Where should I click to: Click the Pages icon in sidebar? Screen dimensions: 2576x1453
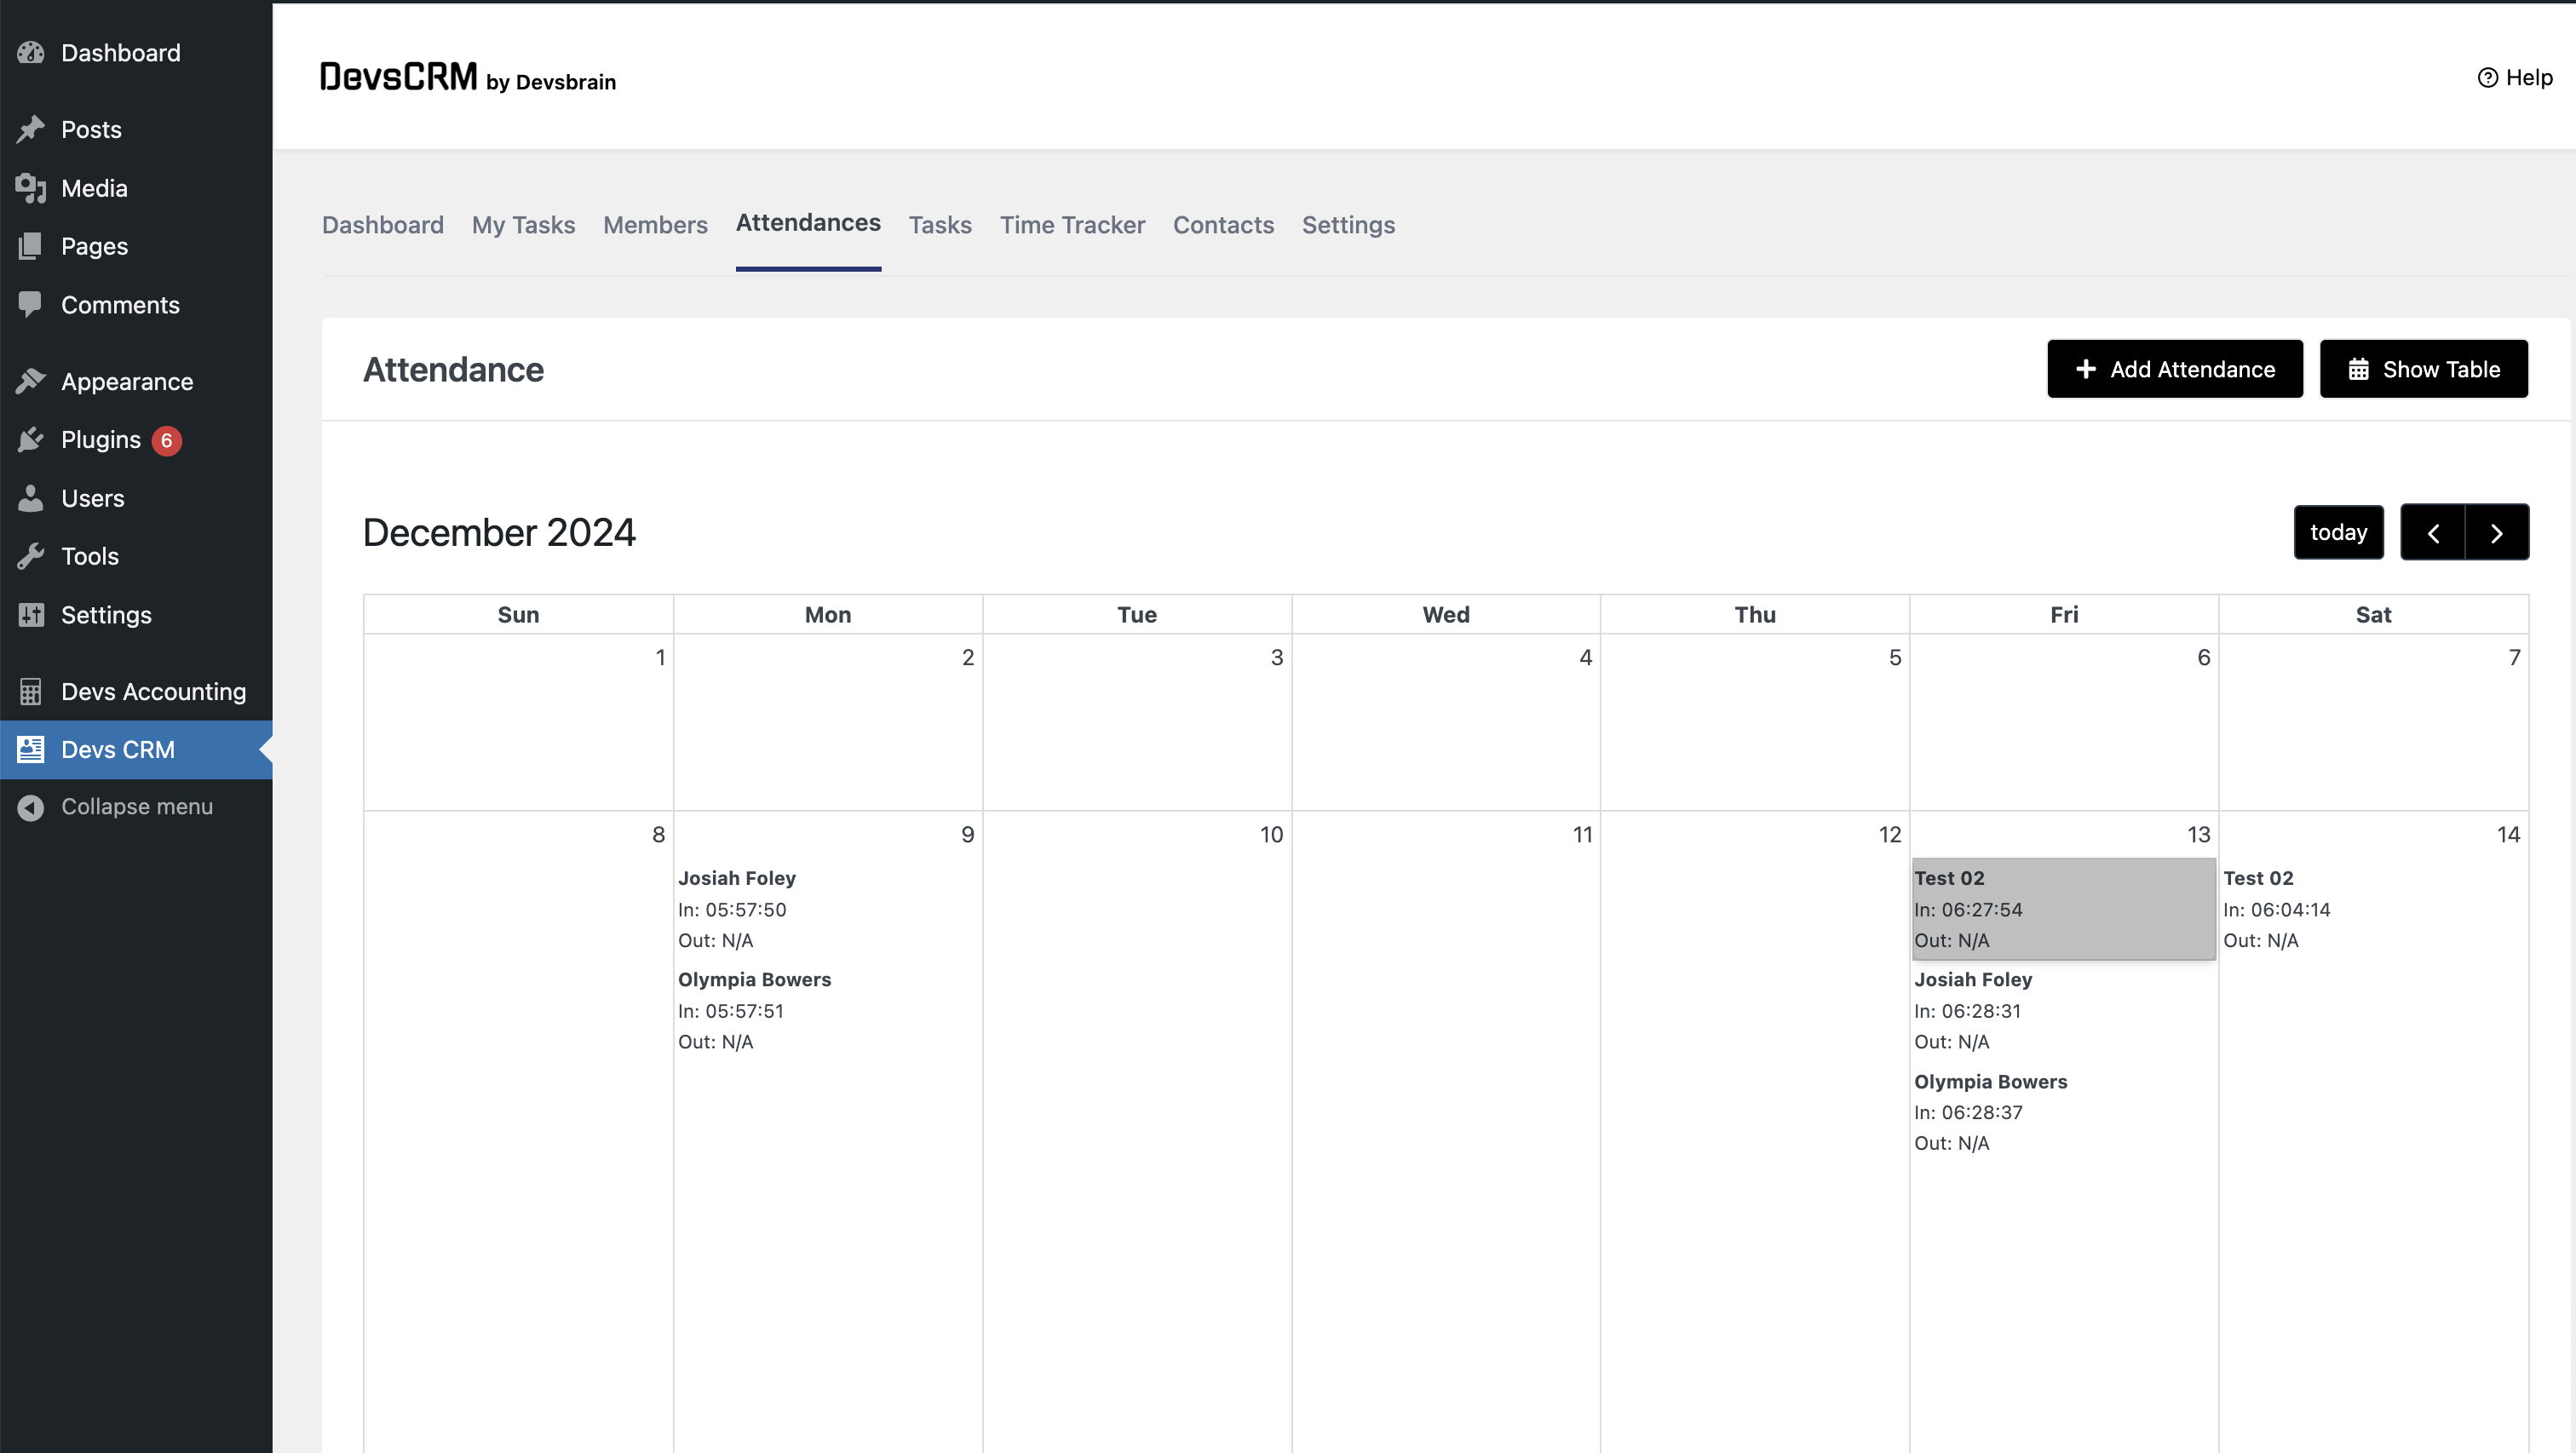coord(31,246)
